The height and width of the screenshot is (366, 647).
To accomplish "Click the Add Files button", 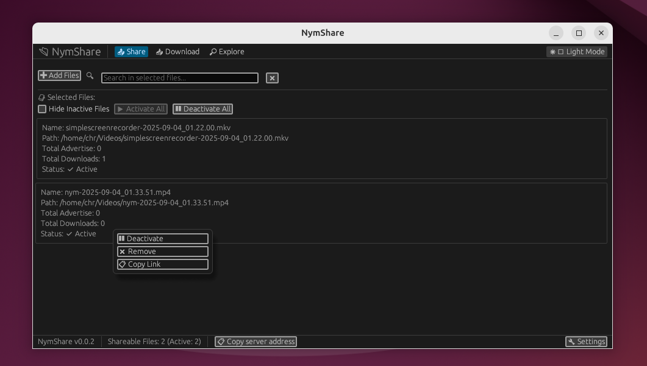I will click(59, 76).
